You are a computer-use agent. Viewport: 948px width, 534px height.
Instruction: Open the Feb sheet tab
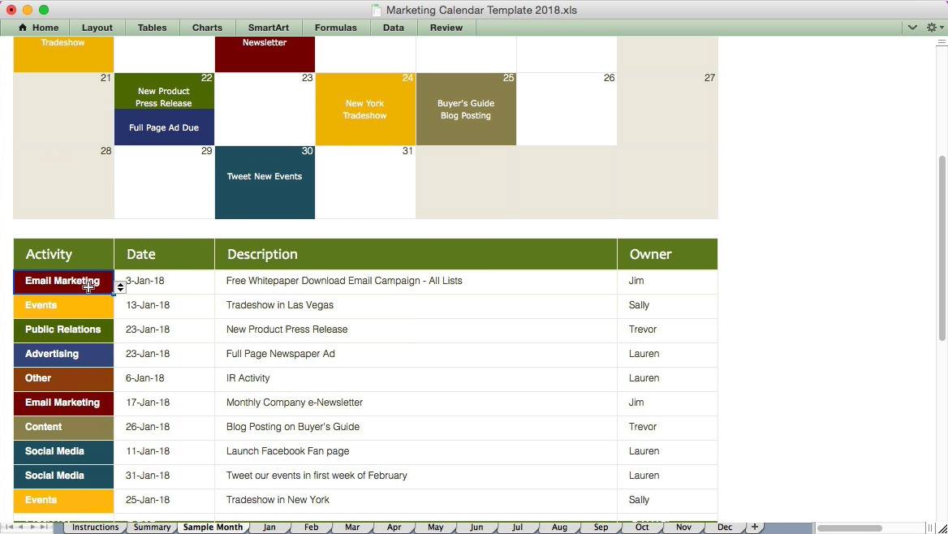coord(312,528)
